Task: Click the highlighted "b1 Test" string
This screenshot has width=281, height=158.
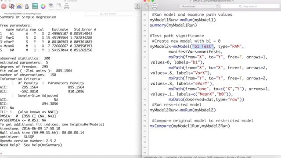Action: (203, 47)
